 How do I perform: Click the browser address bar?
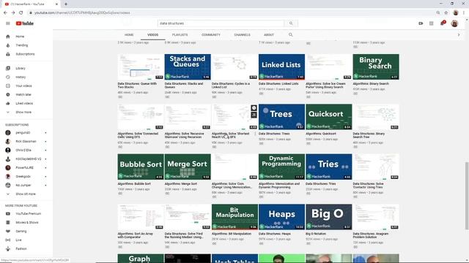point(230,13)
